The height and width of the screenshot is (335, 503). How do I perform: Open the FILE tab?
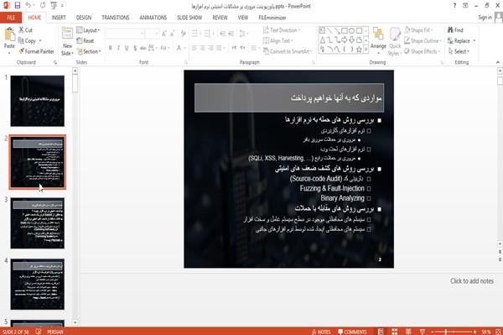pyautogui.click(x=11, y=18)
